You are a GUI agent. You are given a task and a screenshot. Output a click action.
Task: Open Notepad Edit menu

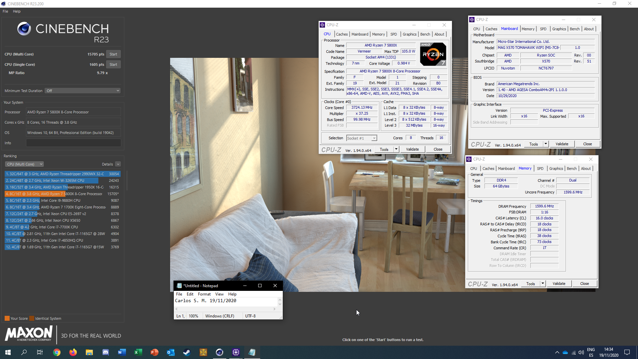pyautogui.click(x=190, y=294)
